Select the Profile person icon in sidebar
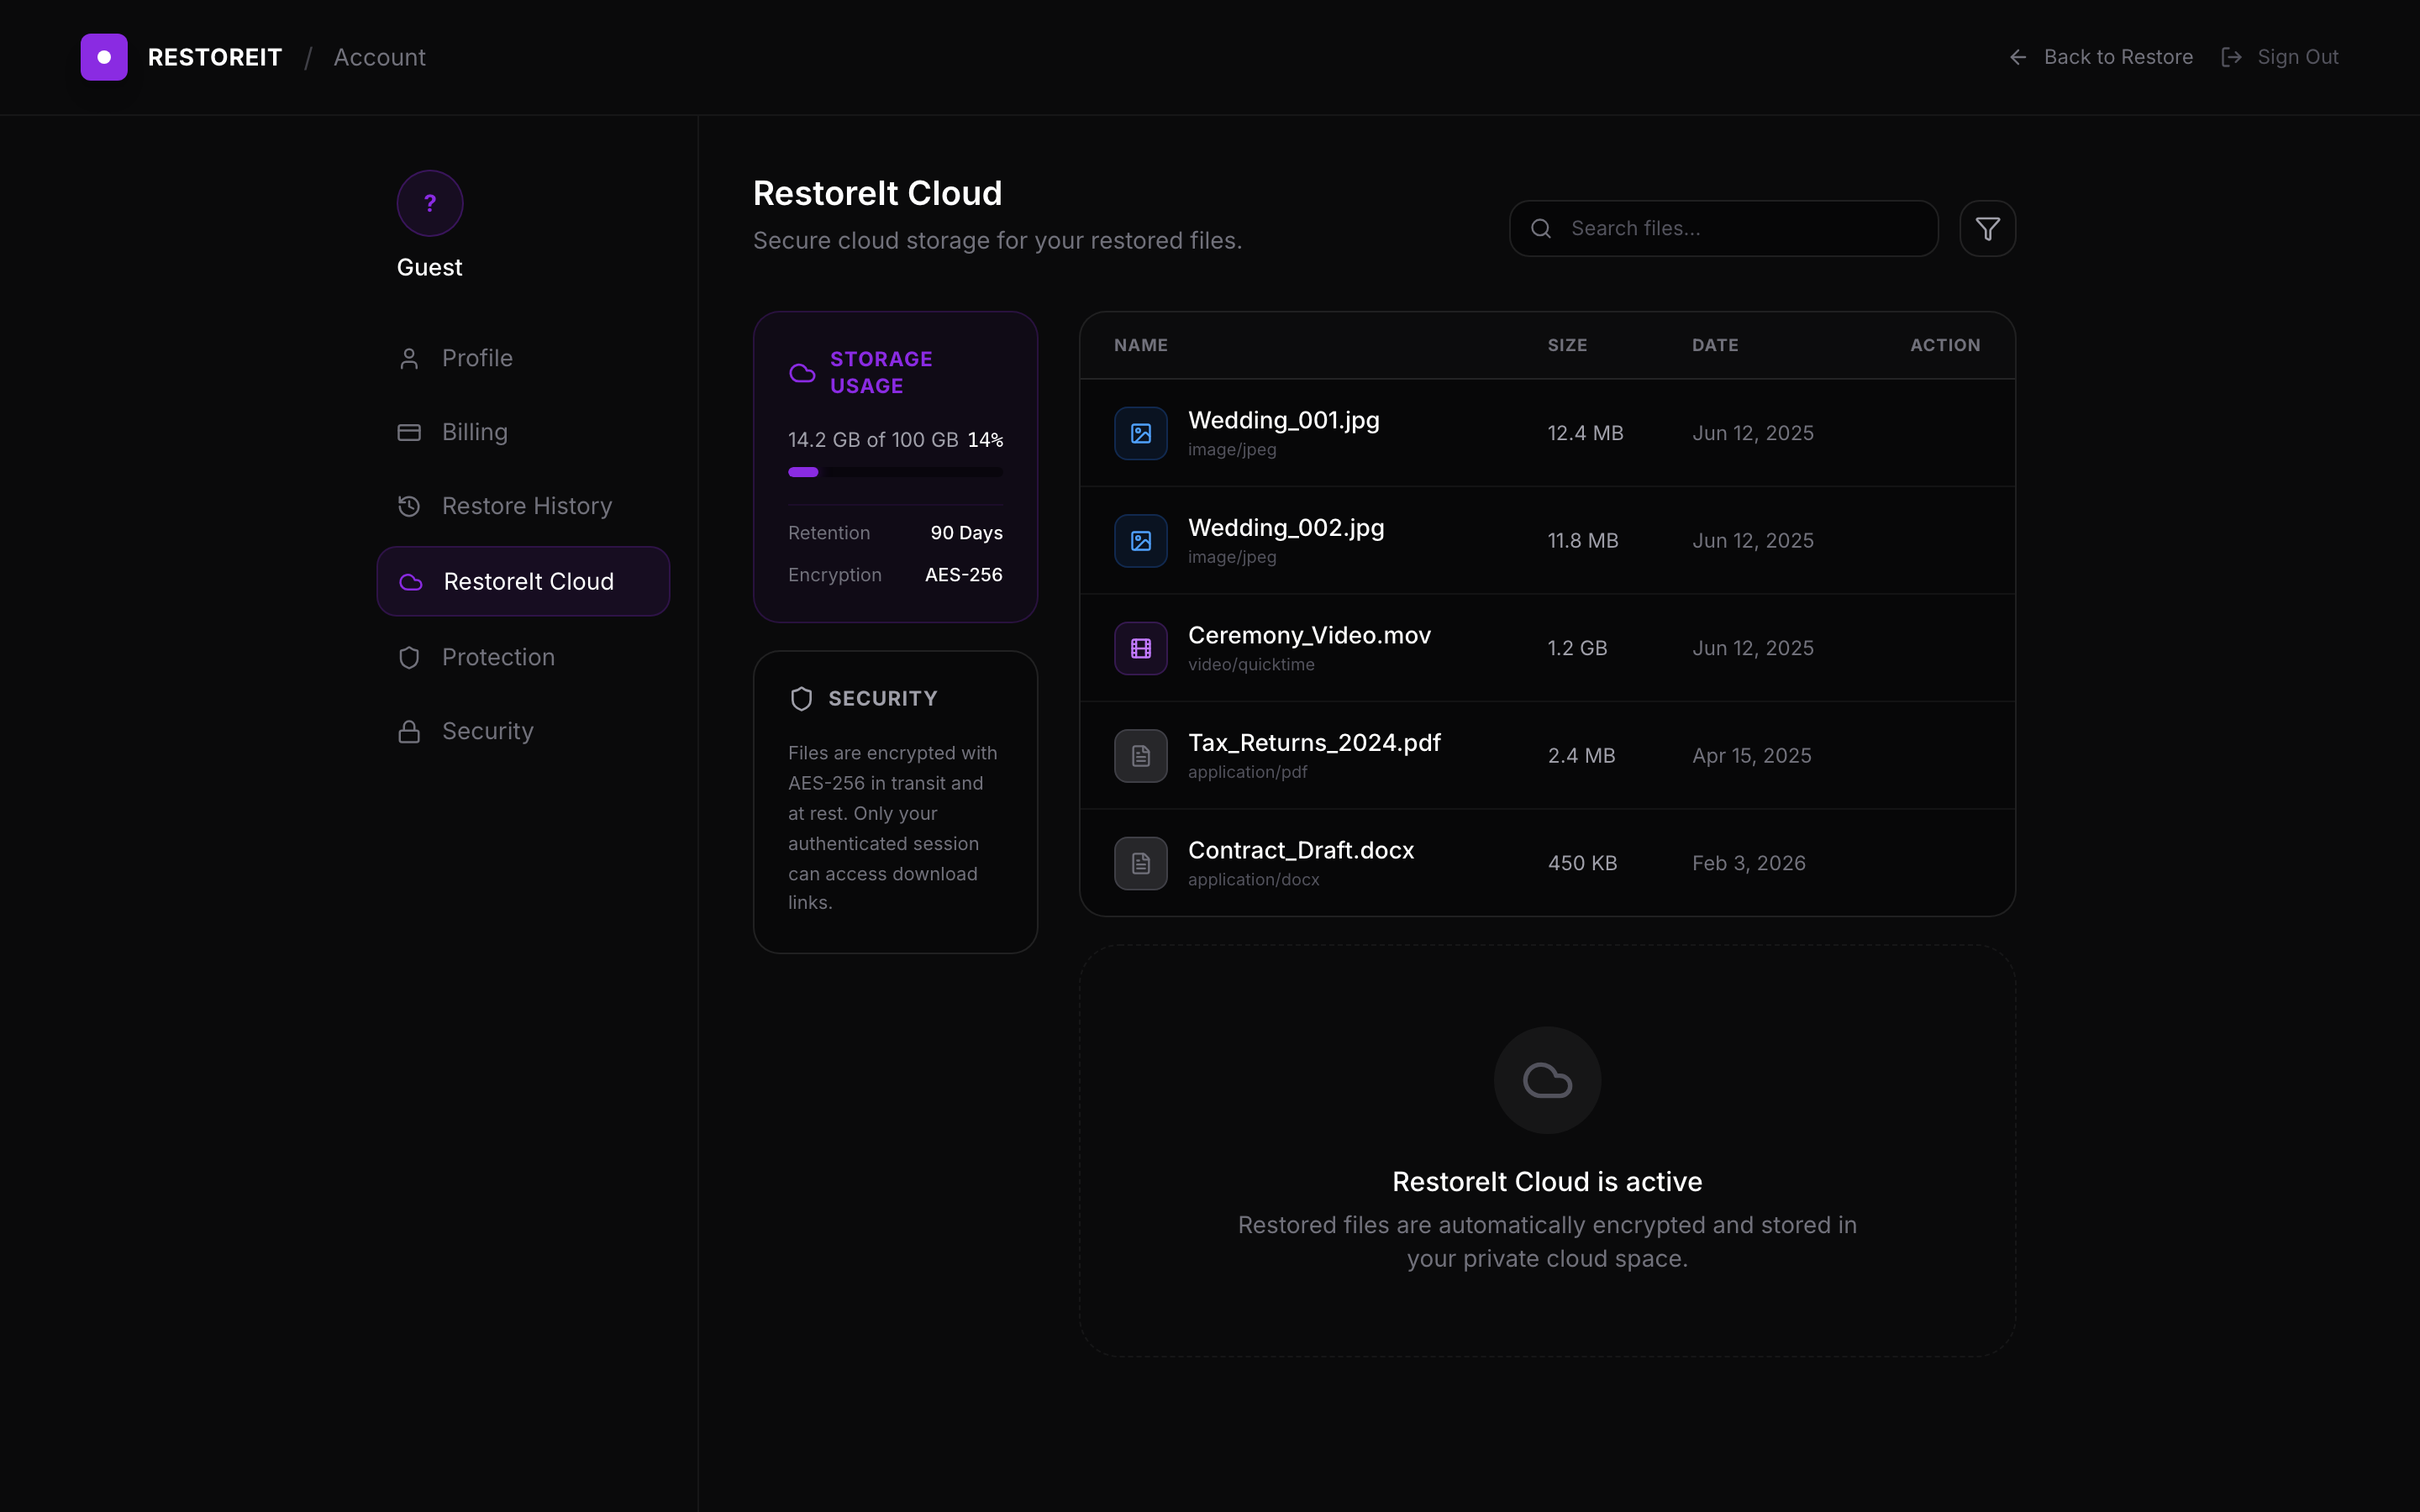Image resolution: width=2420 pixels, height=1512 pixels. (x=410, y=358)
